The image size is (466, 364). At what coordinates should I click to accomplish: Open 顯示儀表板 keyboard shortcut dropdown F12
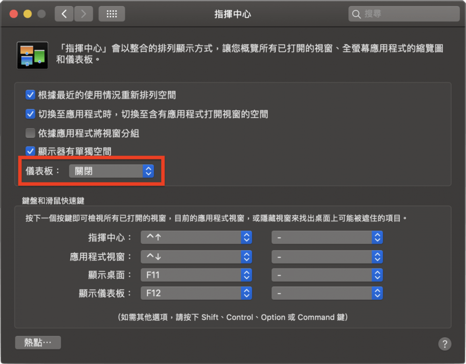(x=196, y=293)
